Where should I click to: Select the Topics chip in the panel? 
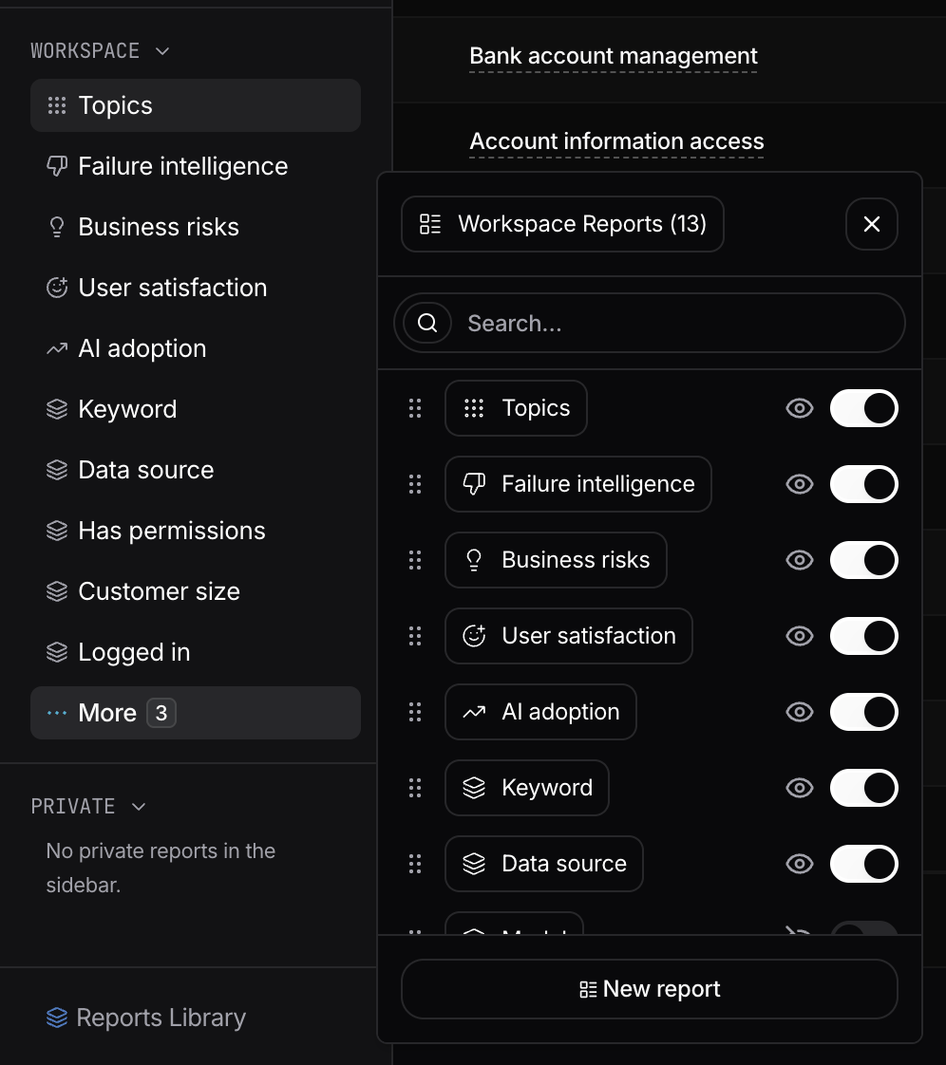point(516,408)
